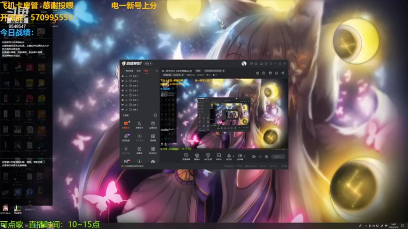Click the screen mirroring icon in bottom toolbar

click(208, 156)
